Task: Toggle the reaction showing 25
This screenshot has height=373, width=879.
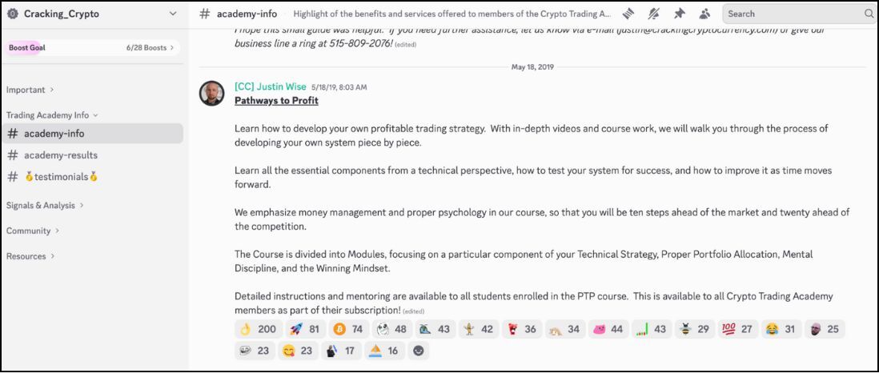Action: tap(825, 329)
